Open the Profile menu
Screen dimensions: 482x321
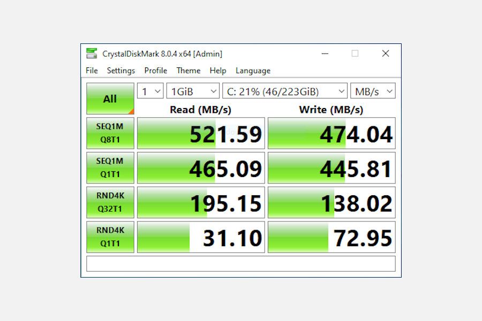(x=155, y=70)
